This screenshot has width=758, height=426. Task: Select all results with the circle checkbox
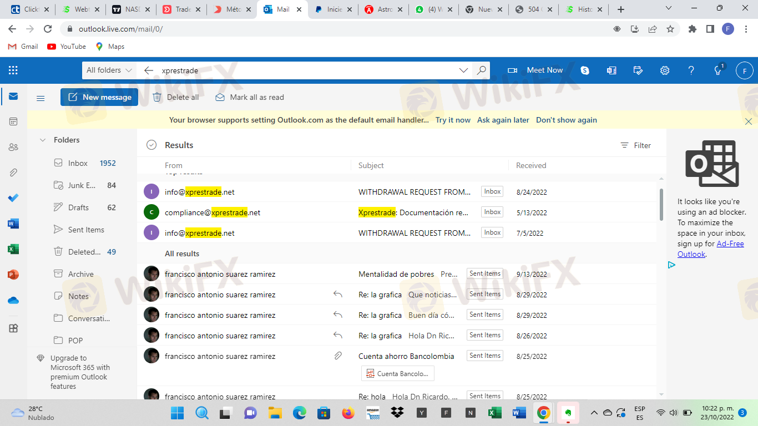click(x=151, y=145)
